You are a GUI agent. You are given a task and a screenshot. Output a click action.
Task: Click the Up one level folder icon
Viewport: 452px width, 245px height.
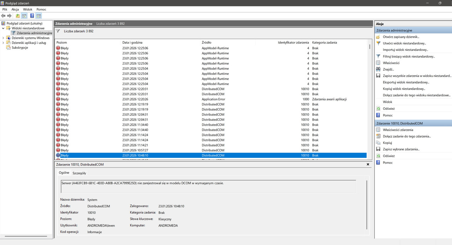click(18, 16)
